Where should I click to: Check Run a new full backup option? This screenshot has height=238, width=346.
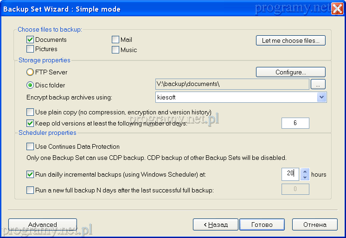pos(31,190)
